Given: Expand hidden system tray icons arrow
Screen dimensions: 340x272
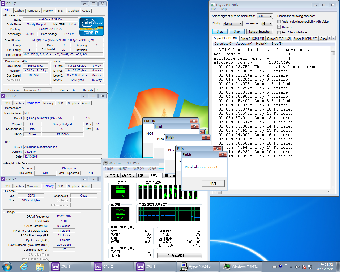Looking at the screenshot, I should pyautogui.click(x=291, y=267).
